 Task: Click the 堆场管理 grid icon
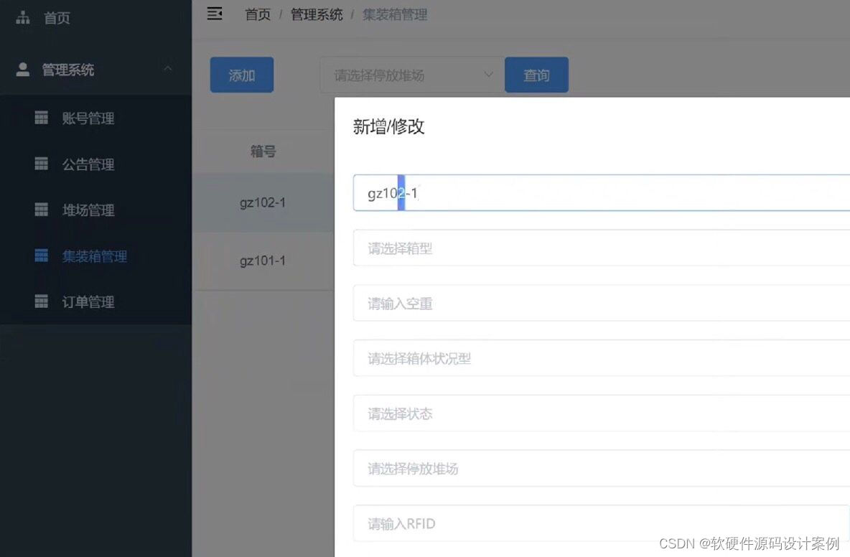[40, 210]
